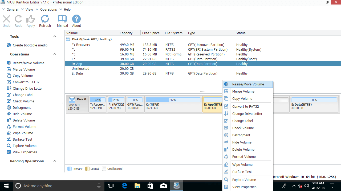
Task: Collapse the Operations section chevron in sidebar
Action: 55,54
